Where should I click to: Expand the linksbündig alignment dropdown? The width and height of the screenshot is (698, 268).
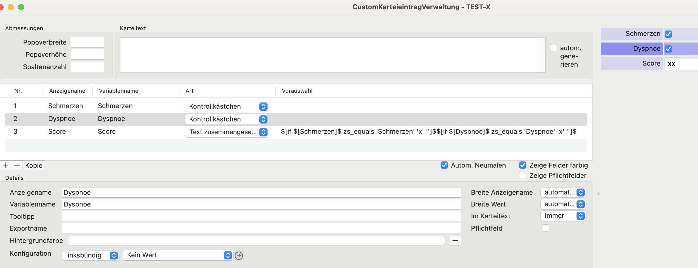90,255
